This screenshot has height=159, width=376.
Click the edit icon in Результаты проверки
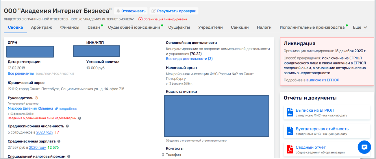(154, 11)
